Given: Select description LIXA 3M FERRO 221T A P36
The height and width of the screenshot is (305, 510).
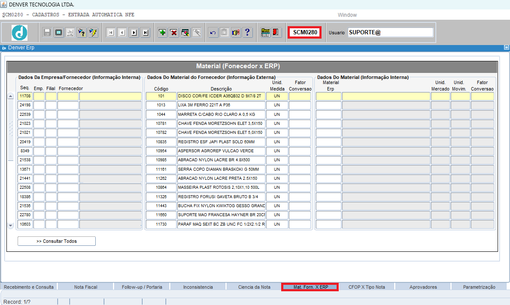Looking at the screenshot, I should pyautogui.click(x=221, y=105).
